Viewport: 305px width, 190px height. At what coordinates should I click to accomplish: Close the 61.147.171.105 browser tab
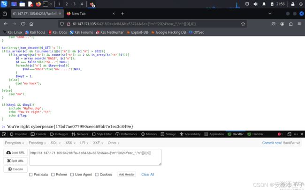(60, 14)
